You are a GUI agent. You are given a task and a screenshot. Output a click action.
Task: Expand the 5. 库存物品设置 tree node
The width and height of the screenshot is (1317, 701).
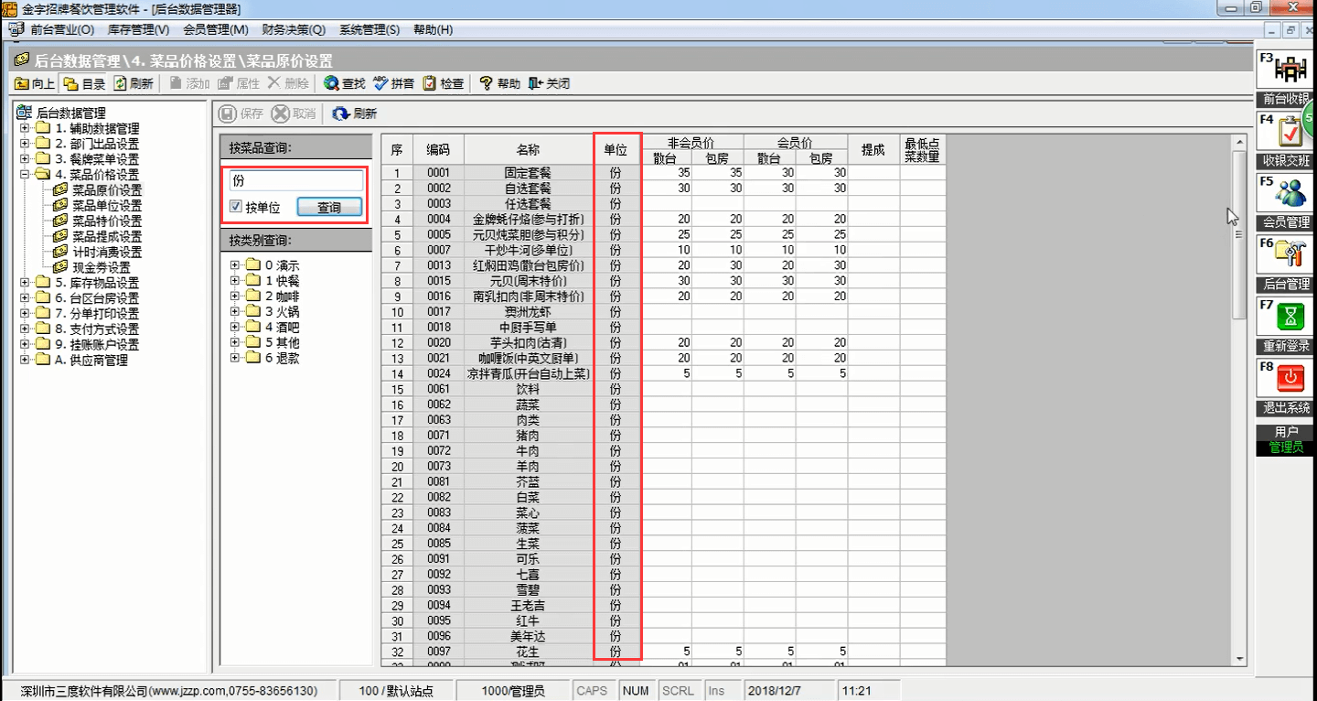point(25,283)
